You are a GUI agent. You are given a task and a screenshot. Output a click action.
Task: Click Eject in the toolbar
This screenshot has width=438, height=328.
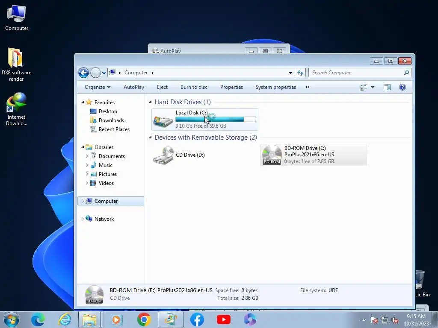(x=162, y=87)
